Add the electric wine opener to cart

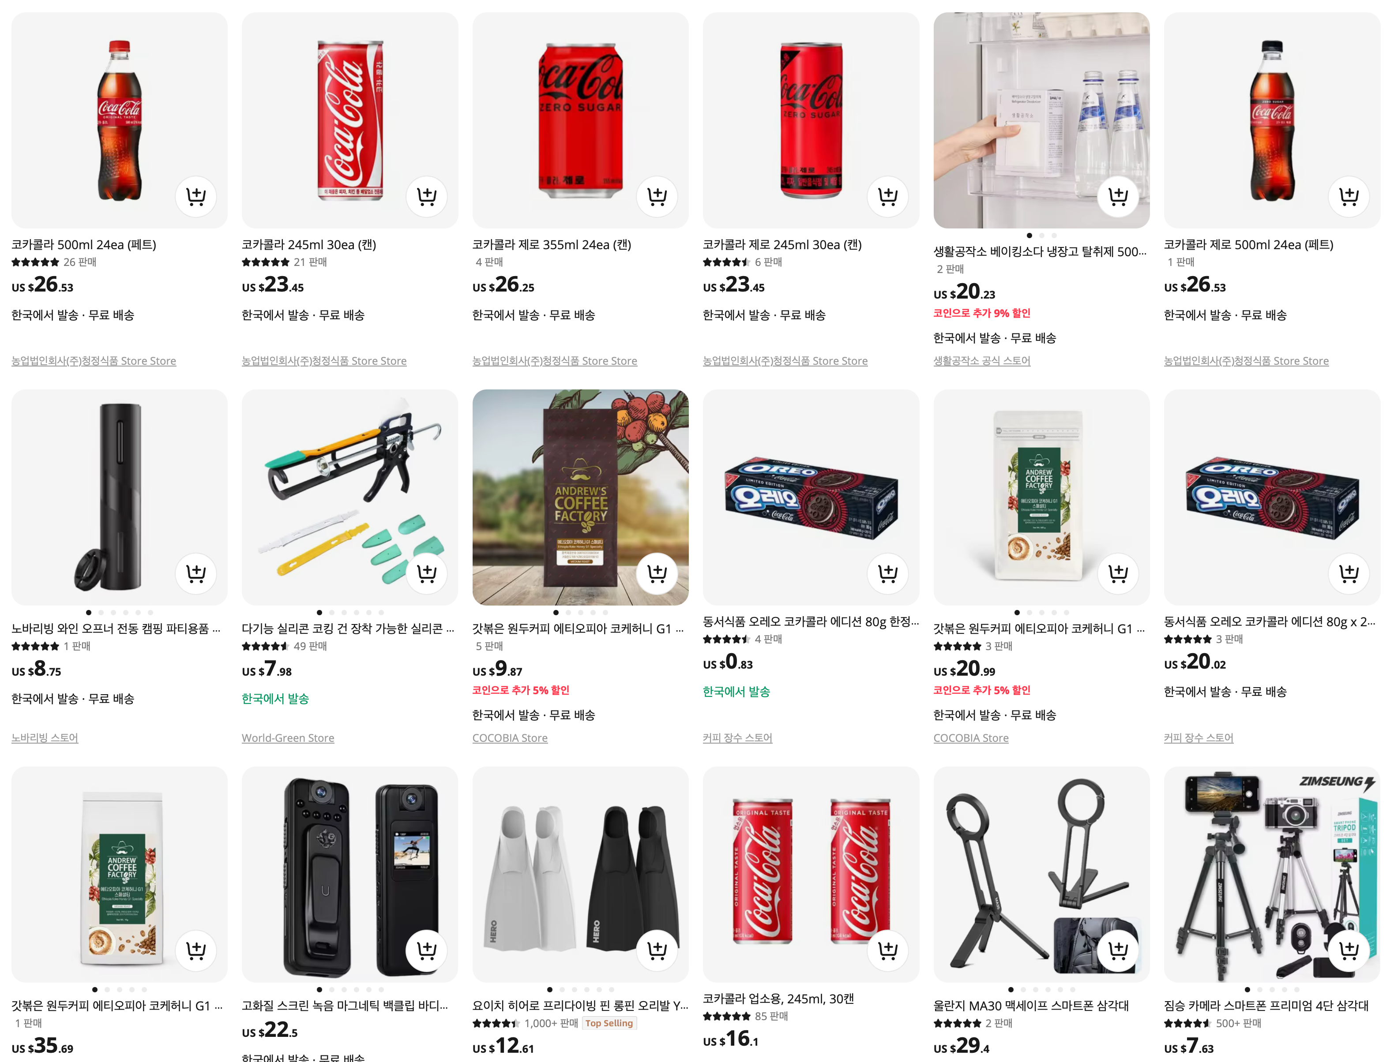[x=195, y=573]
